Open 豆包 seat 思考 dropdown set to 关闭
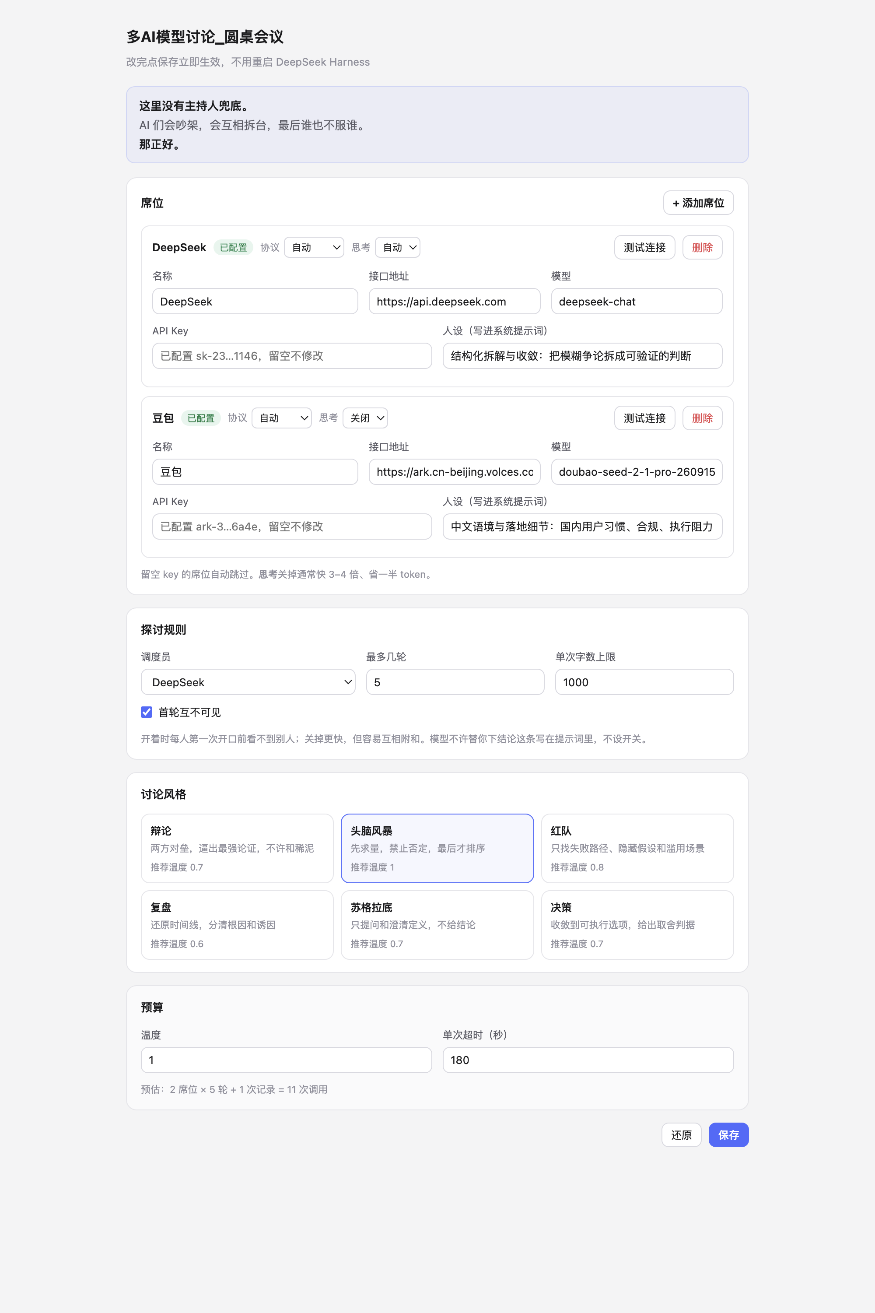 (x=365, y=418)
